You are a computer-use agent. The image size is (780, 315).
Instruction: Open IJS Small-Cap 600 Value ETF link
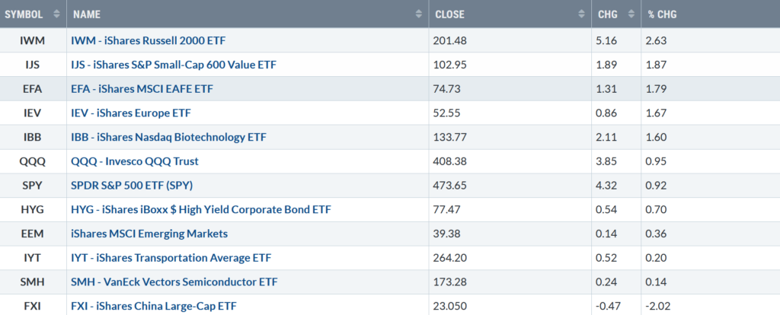174,65
